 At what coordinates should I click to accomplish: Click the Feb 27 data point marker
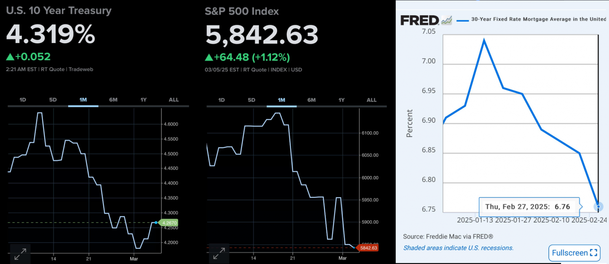point(598,207)
